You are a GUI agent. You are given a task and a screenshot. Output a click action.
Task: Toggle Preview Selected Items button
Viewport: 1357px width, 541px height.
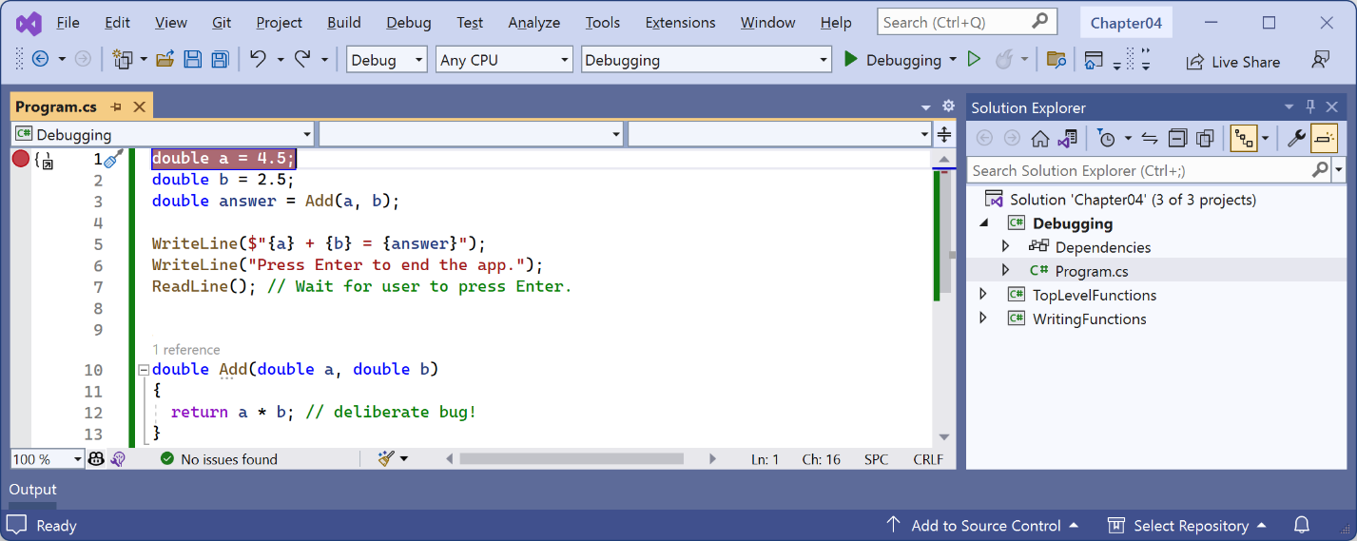[x=1324, y=139]
